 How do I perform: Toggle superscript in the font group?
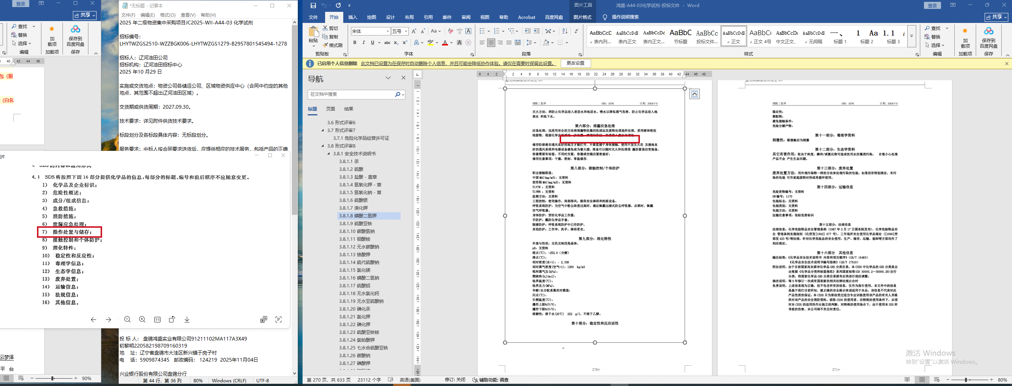click(405, 43)
